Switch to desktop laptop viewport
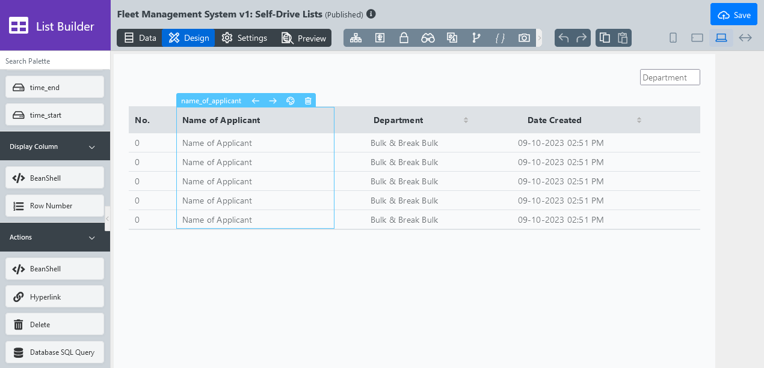 pyautogui.click(x=721, y=38)
